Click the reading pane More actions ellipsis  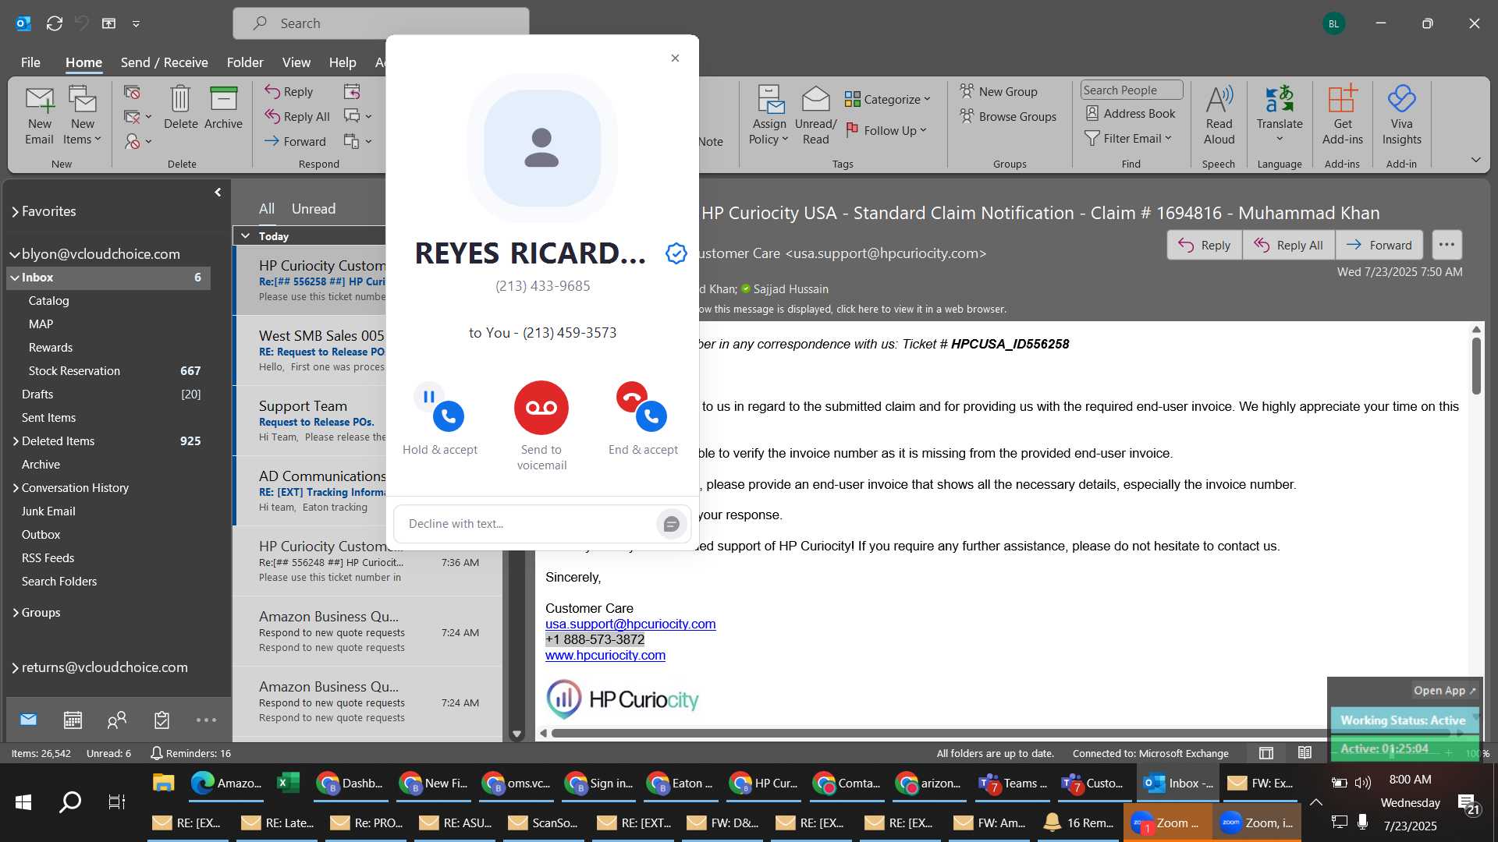(x=1447, y=245)
